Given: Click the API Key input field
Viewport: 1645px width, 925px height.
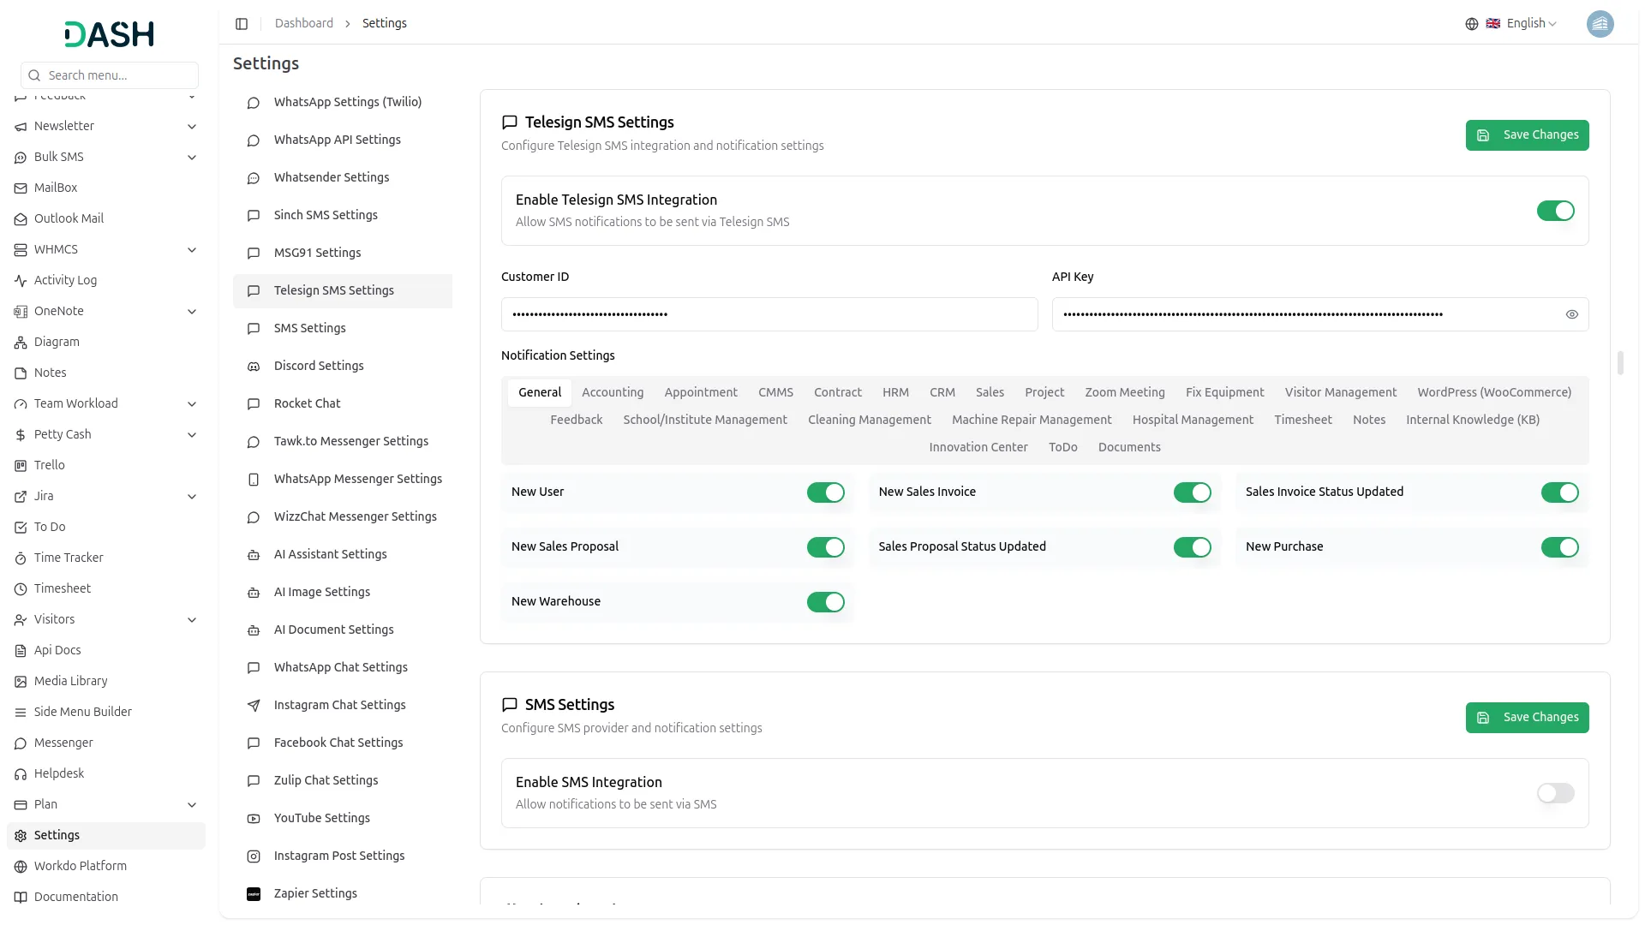Looking at the screenshot, I should [1319, 314].
